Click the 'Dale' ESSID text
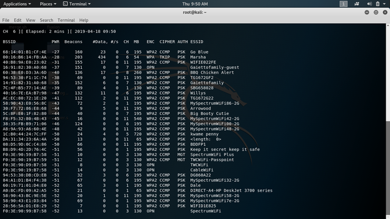The width and height of the screenshot is (390, 219). 195,186
